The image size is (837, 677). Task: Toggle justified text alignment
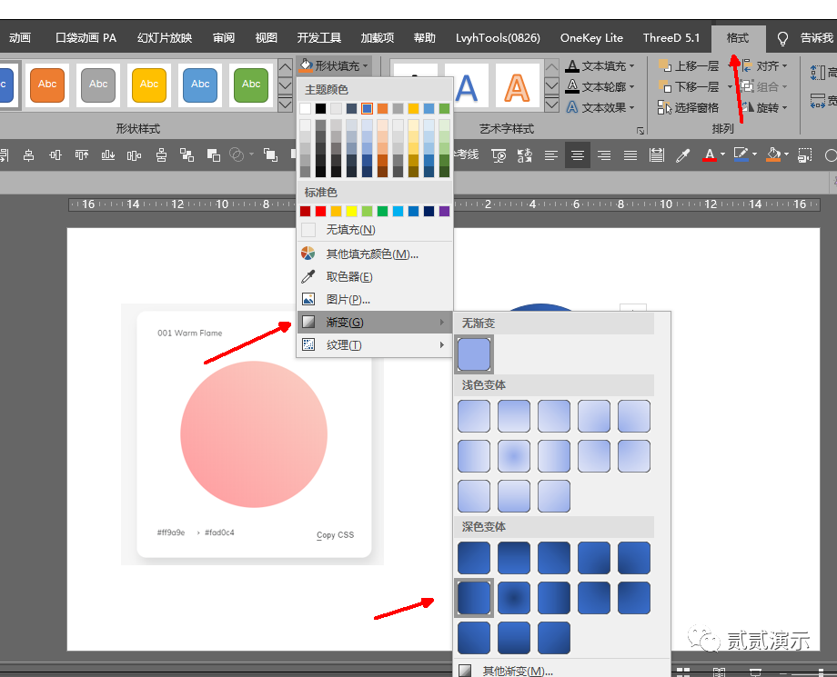[630, 155]
